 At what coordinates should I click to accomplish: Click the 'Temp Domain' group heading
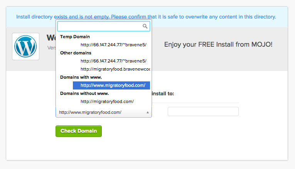tap(75, 37)
